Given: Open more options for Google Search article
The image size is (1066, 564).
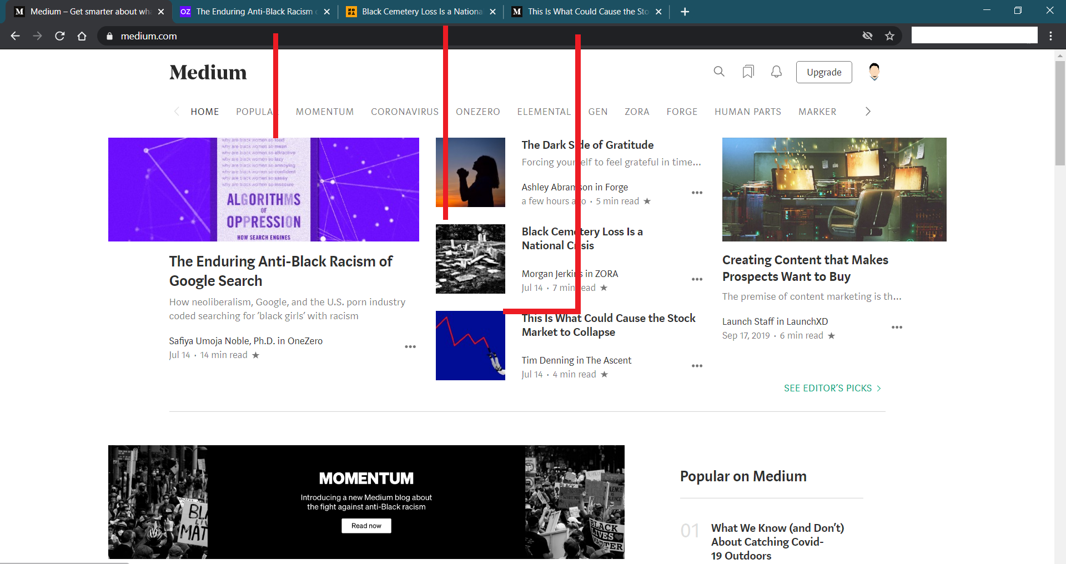Looking at the screenshot, I should (x=410, y=347).
